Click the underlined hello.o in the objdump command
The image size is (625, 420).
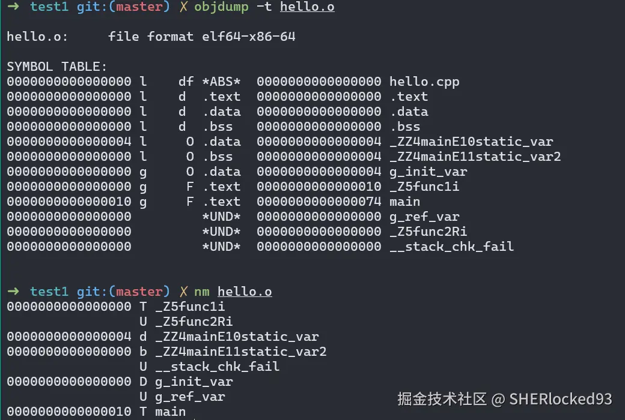pyautogui.click(x=307, y=7)
